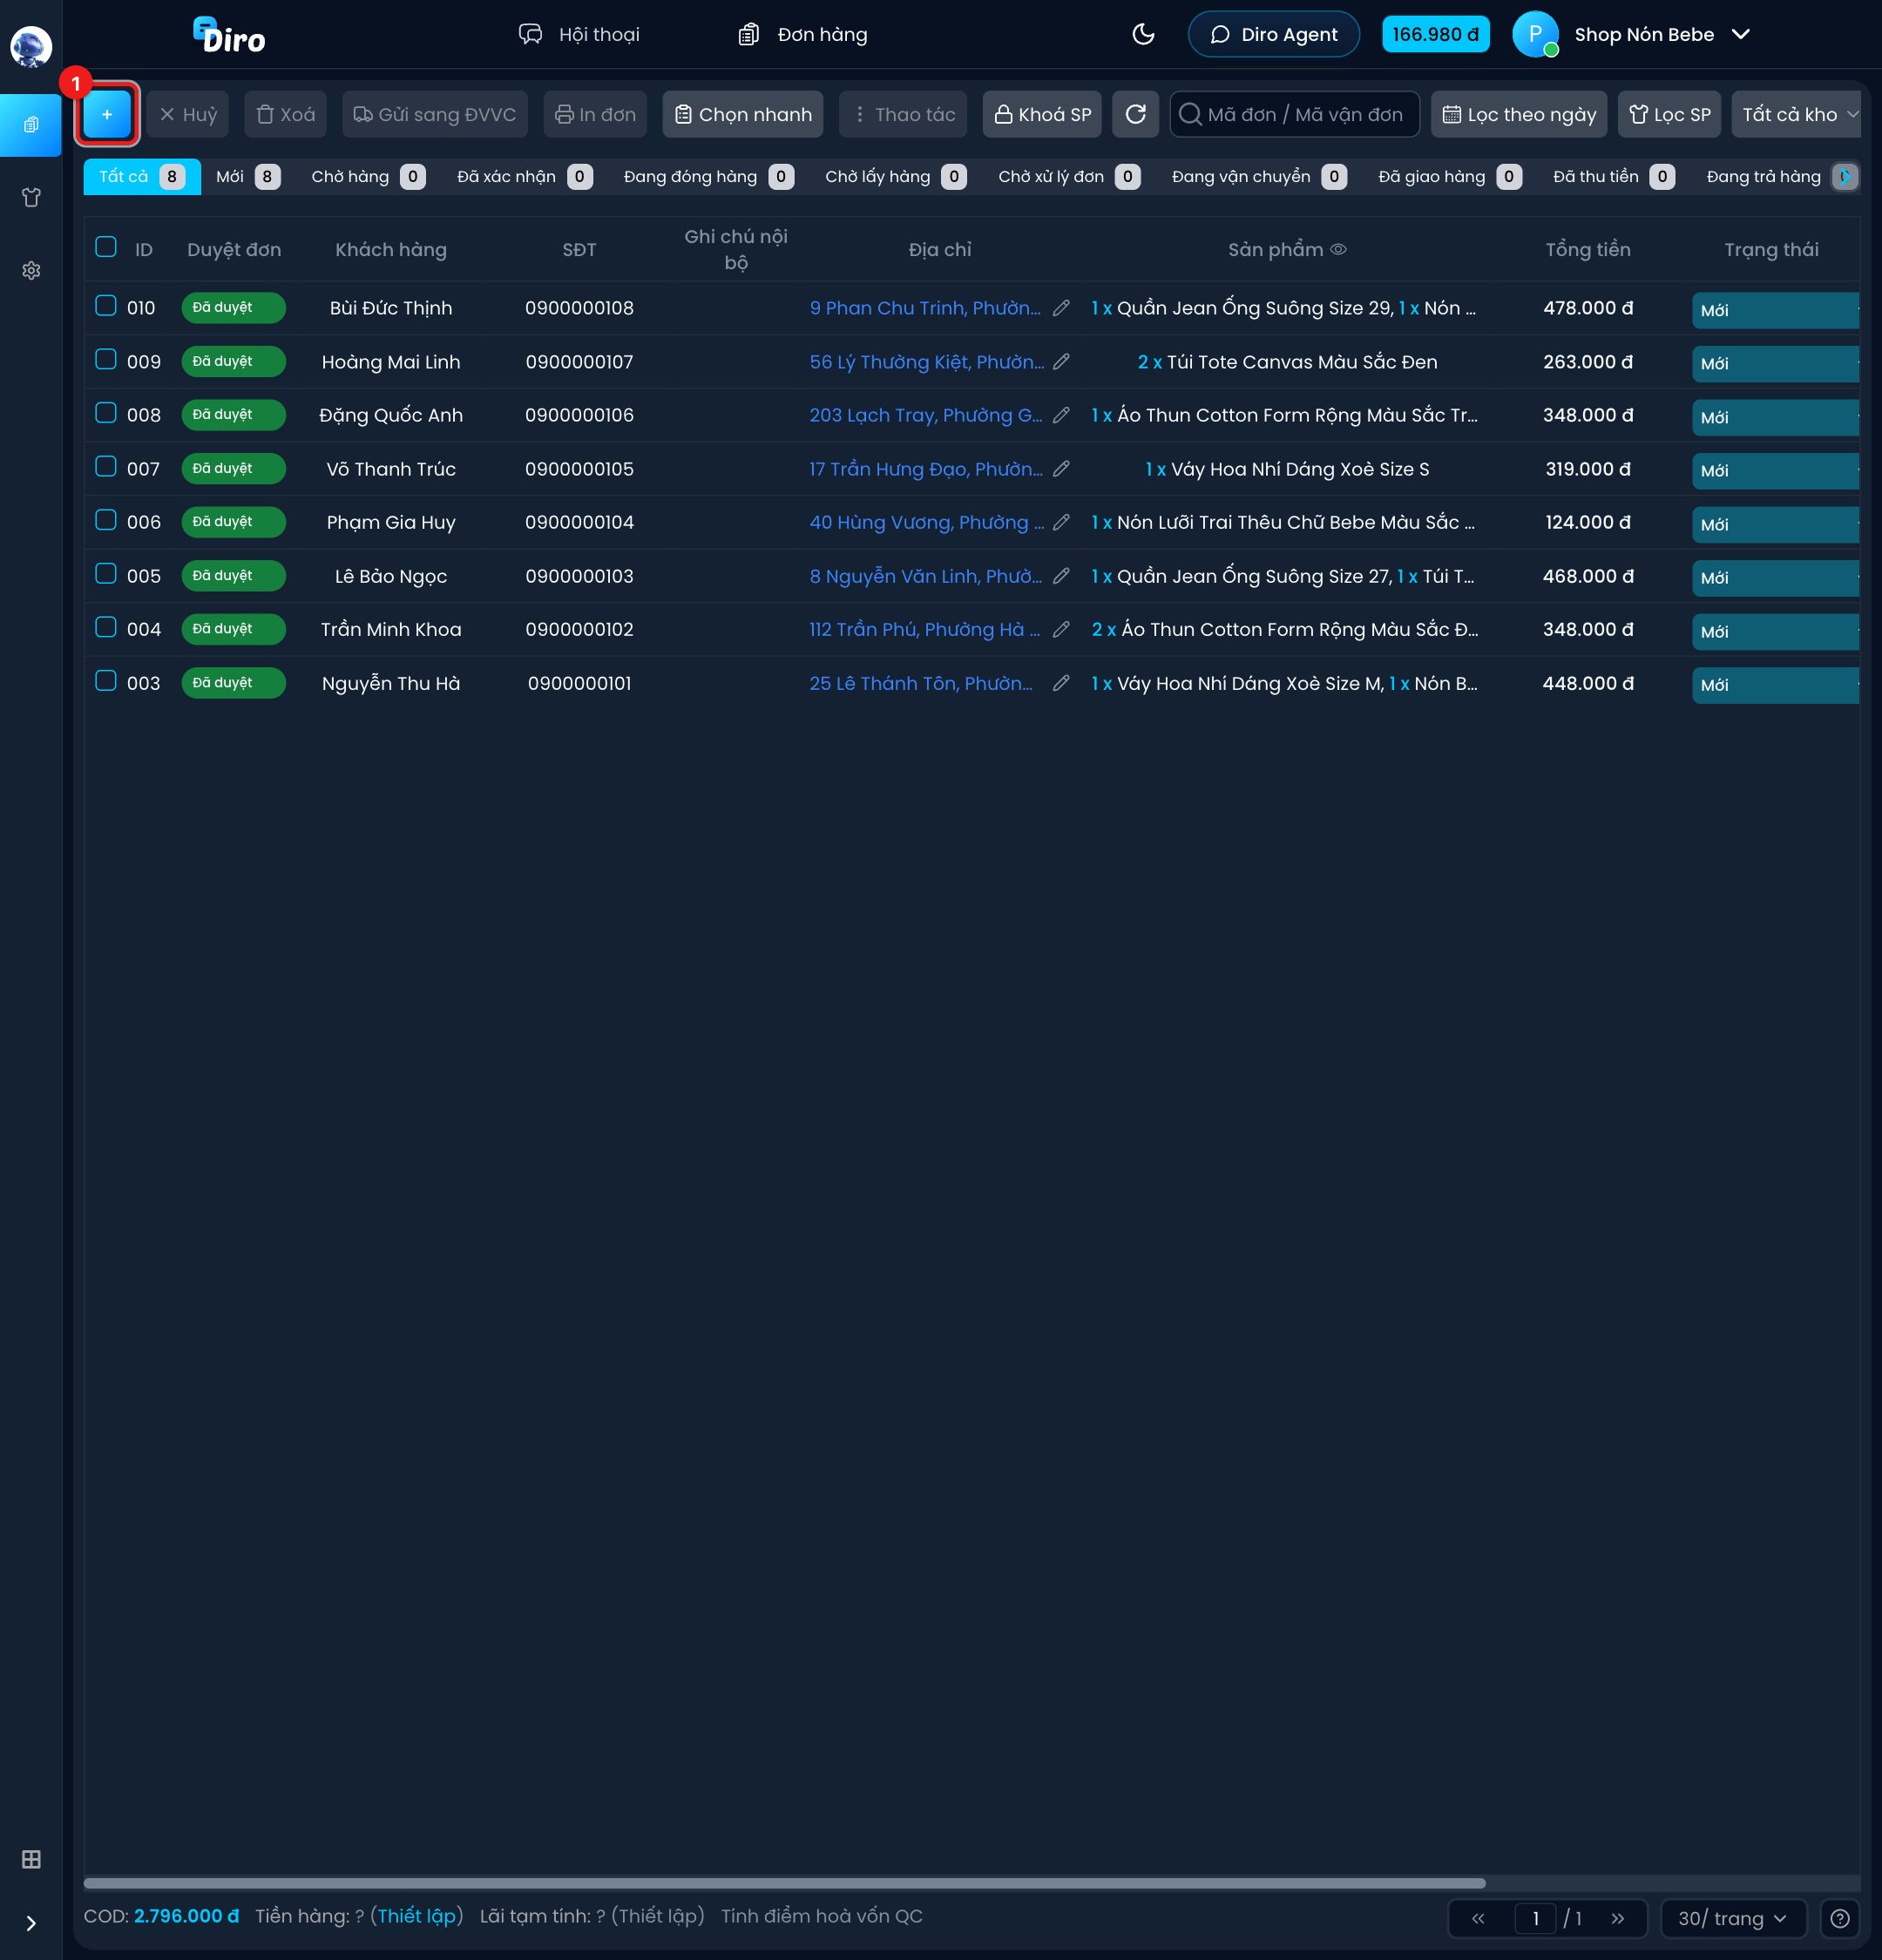Screen dimensions: 1882x1960
Task: Open the orders icon in left sidebar
Action: click(x=31, y=125)
